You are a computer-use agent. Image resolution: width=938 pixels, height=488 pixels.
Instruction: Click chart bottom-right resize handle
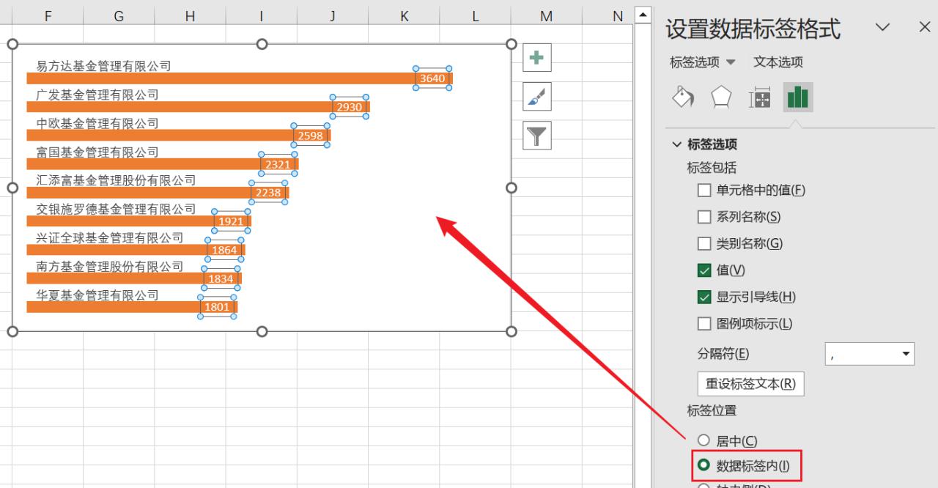[x=512, y=331]
